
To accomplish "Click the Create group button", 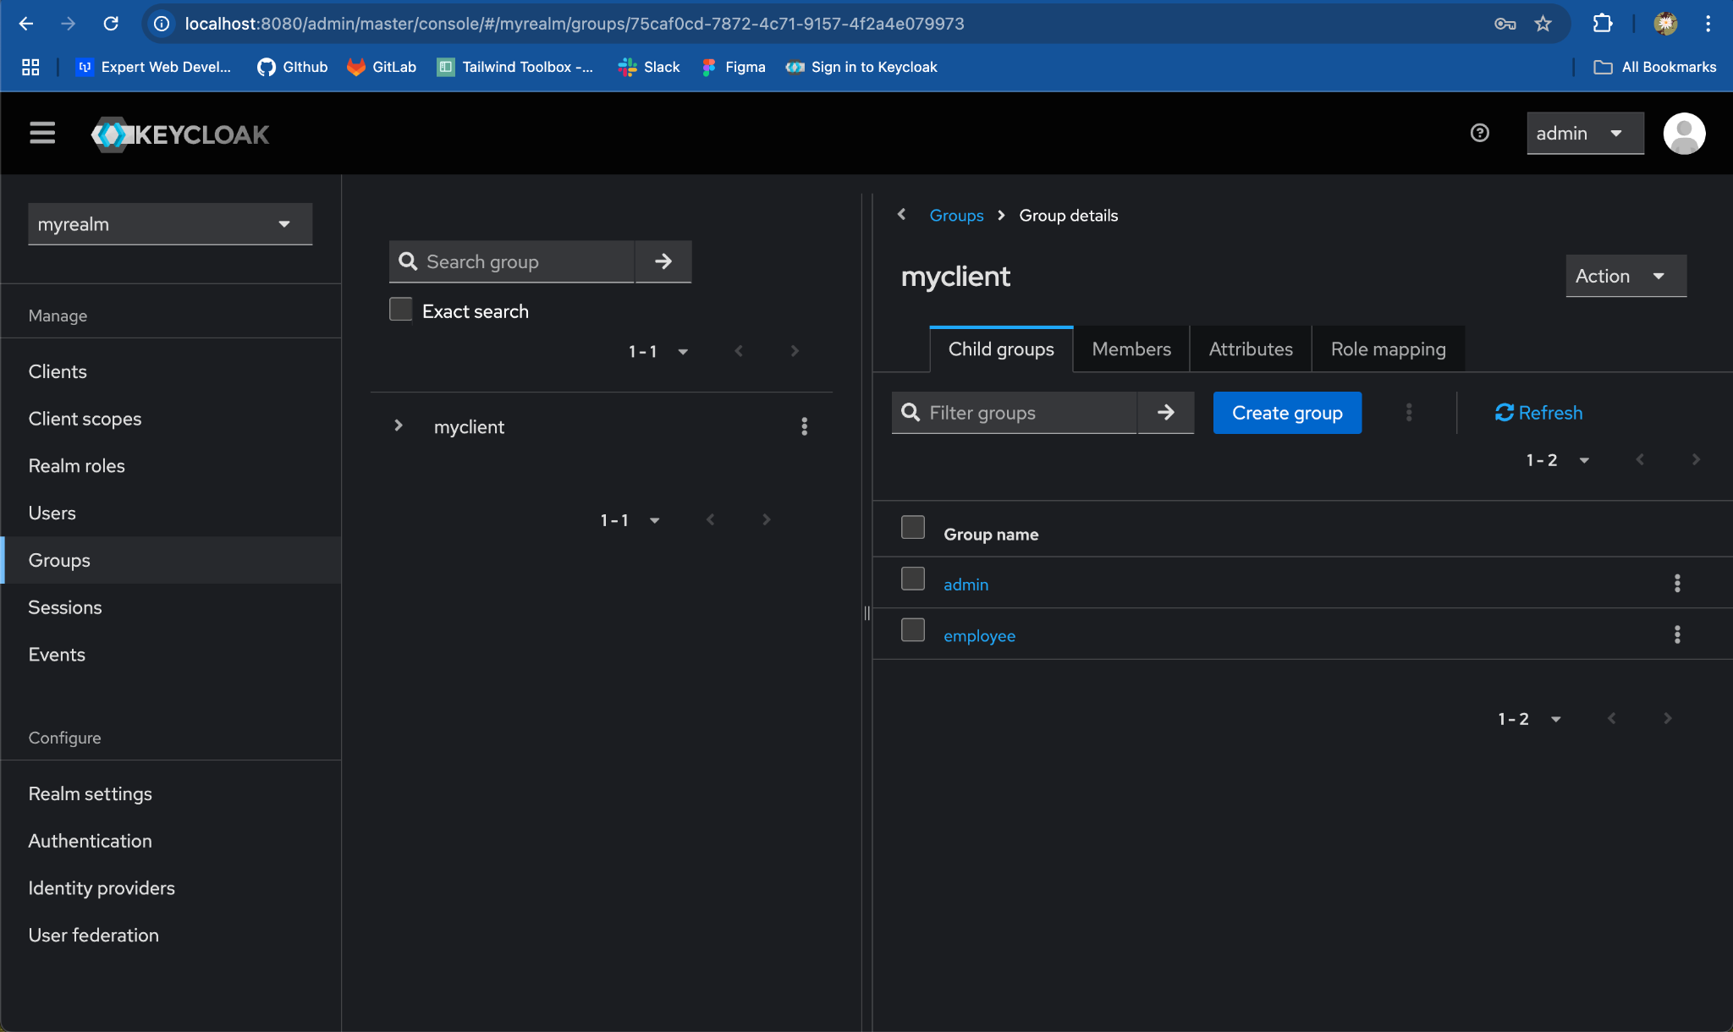I will 1286,412.
